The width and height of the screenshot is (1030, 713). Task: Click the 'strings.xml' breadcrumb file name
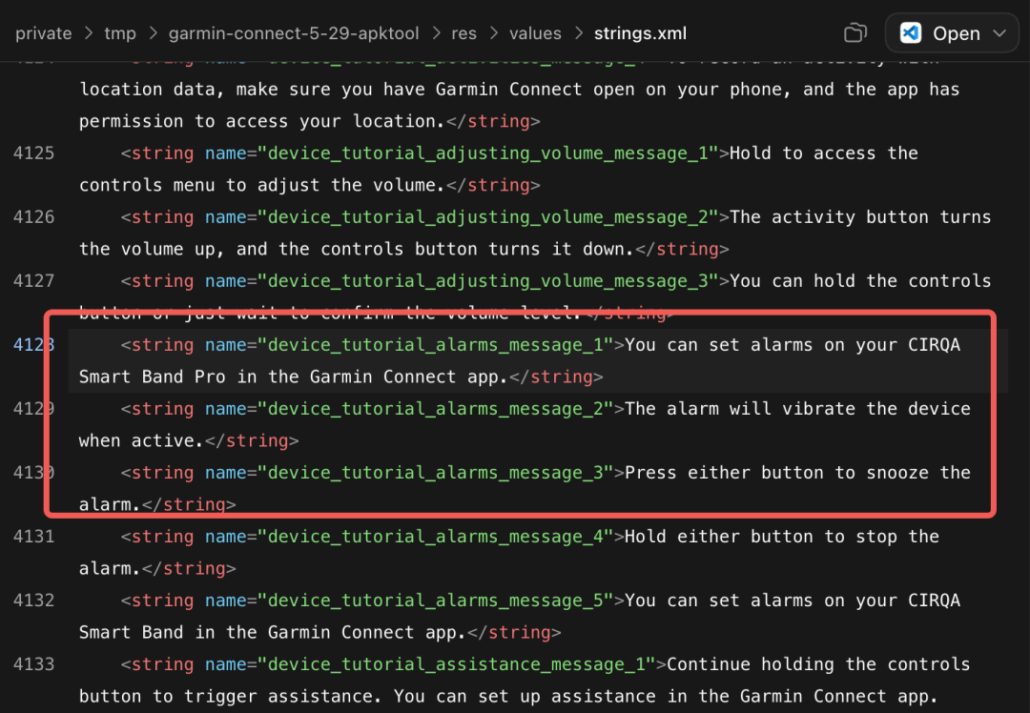pyautogui.click(x=641, y=33)
